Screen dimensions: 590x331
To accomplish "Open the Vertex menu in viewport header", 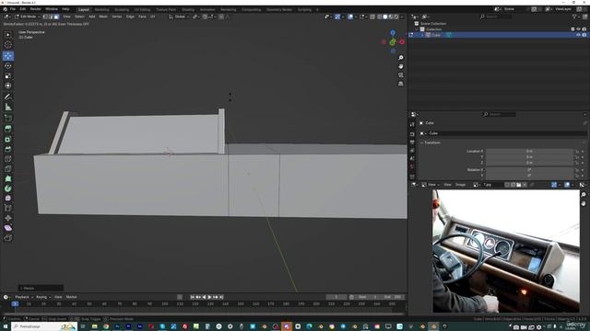I will tap(117, 17).
